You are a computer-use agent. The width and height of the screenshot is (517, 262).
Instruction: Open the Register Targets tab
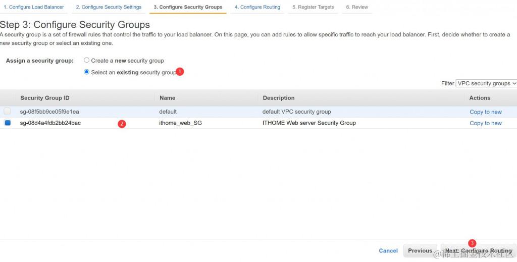313,7
